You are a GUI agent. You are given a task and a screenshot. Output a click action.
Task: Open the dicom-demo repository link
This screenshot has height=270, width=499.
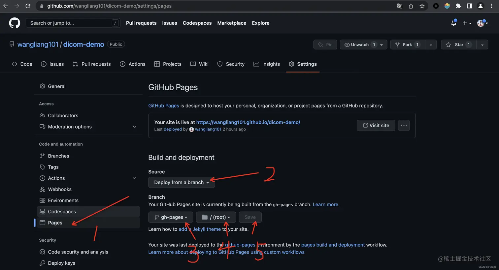[x=83, y=45]
